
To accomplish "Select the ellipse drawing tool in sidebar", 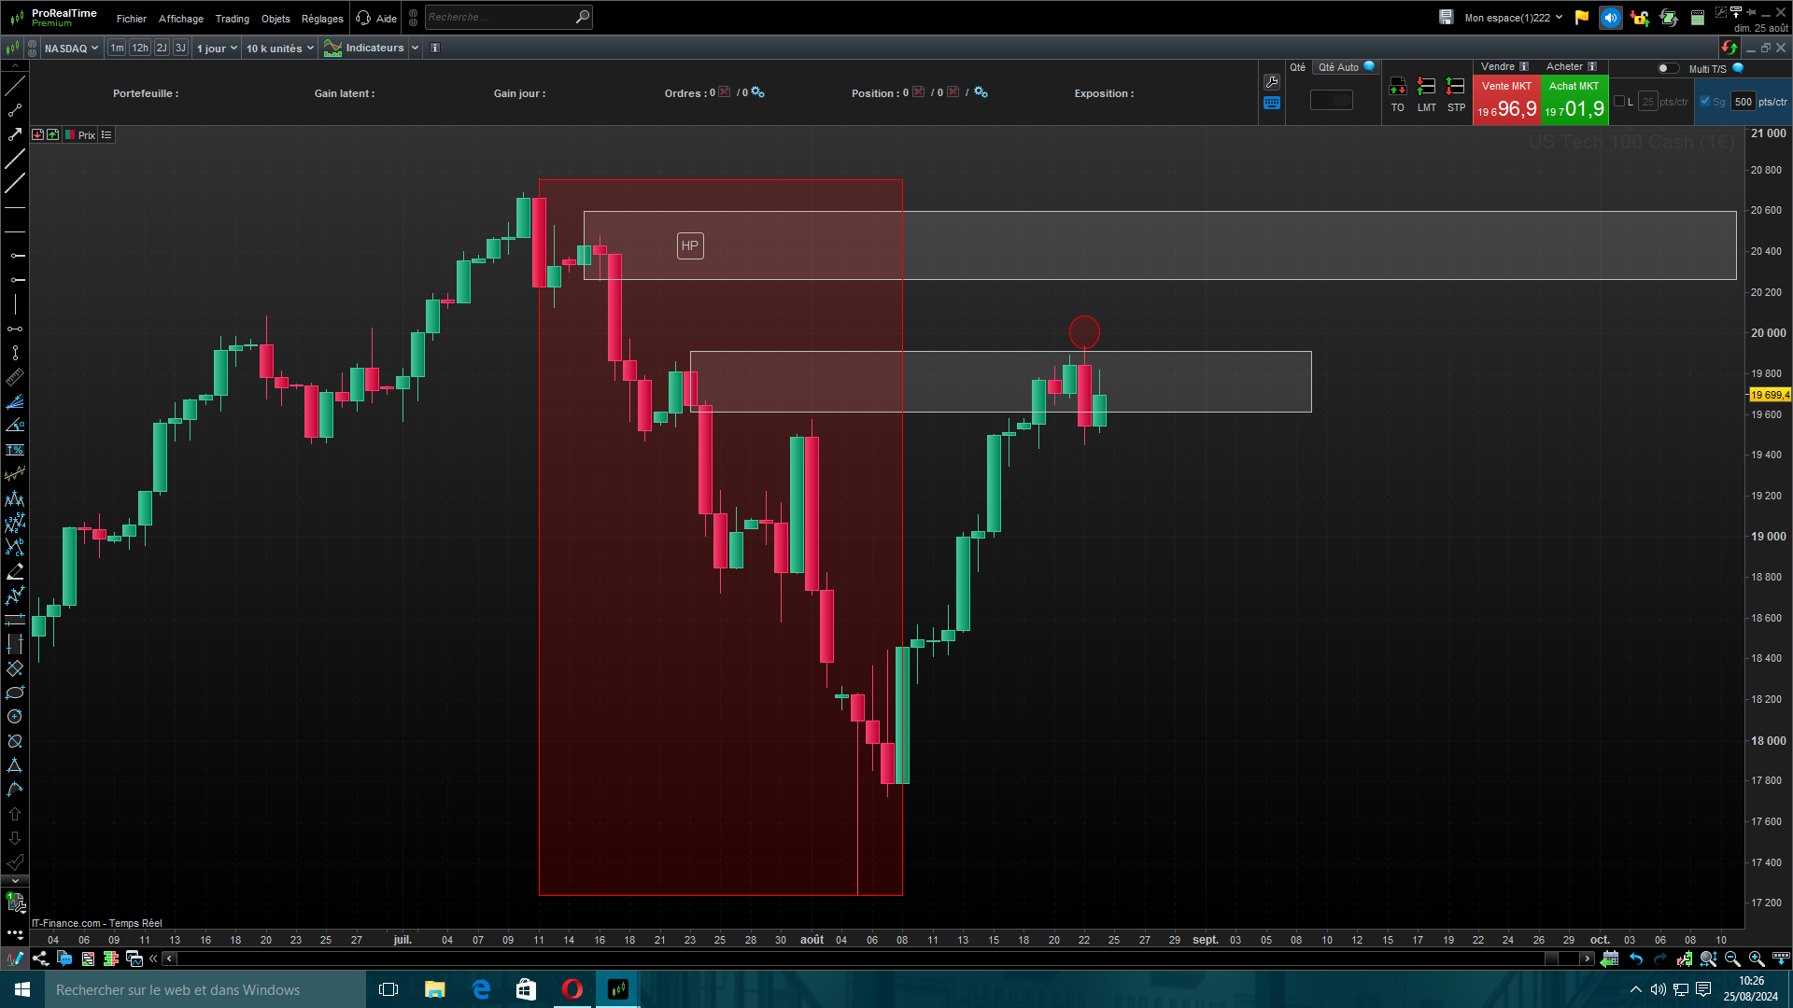I will coord(15,693).
